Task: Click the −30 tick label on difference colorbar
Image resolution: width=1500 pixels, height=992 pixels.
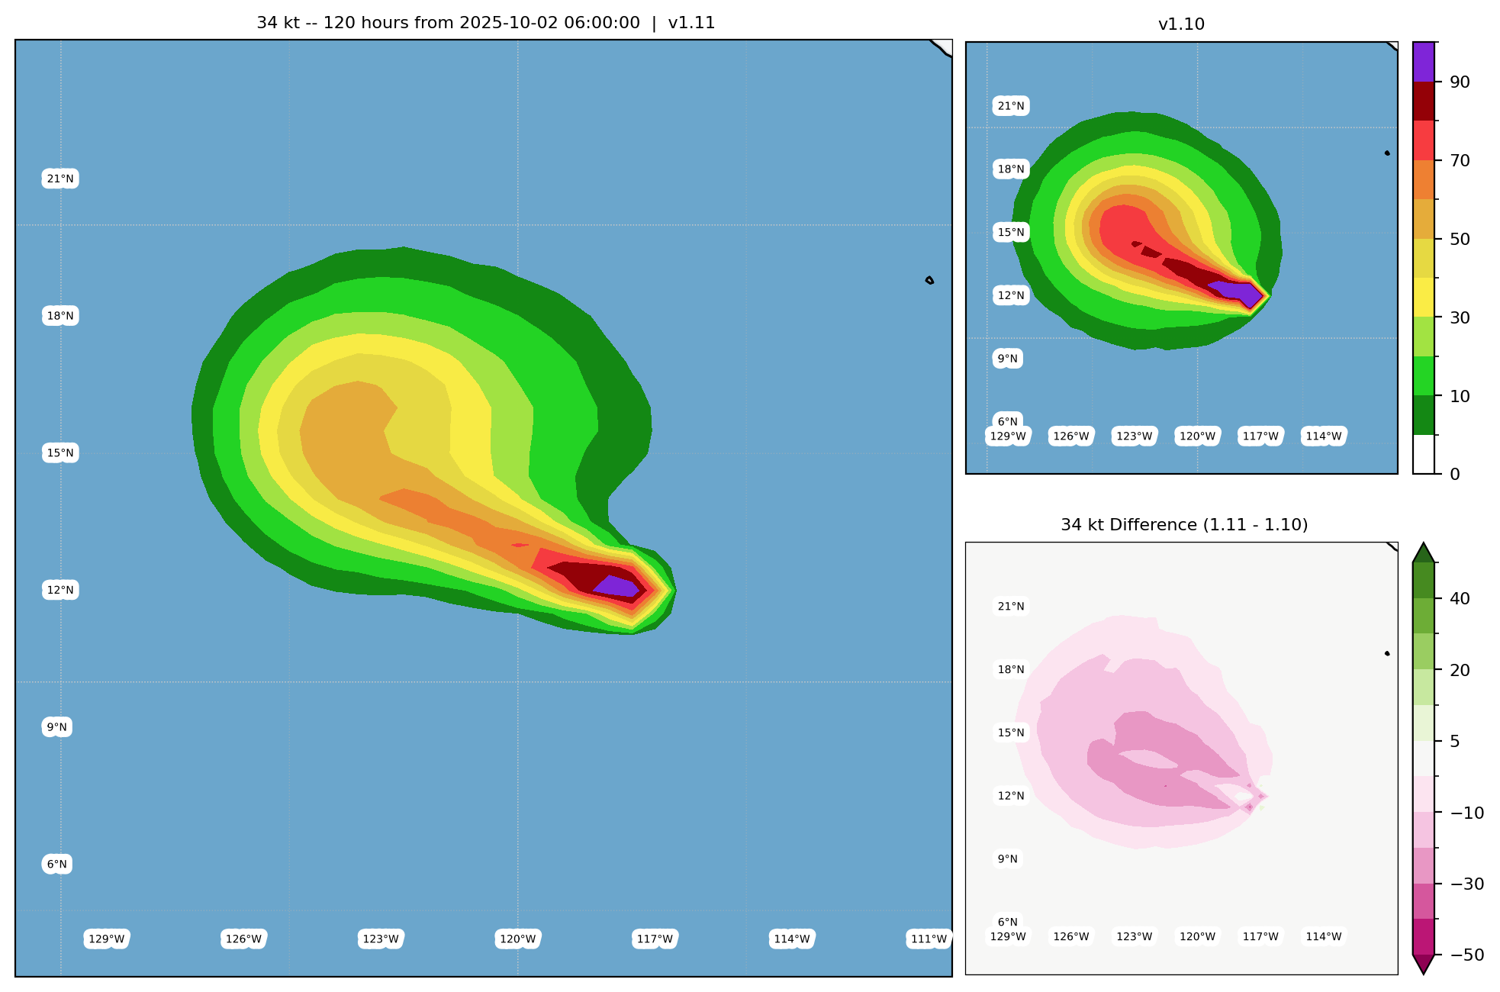Action: (1466, 884)
